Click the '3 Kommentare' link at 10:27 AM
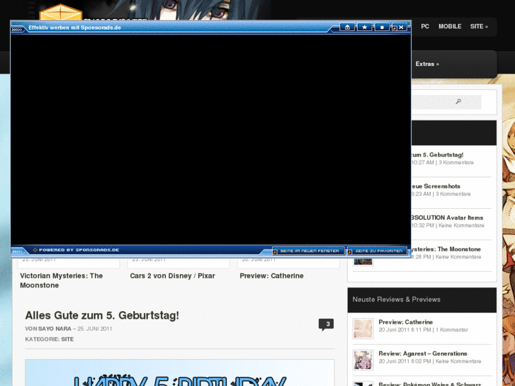515x386 pixels. pyautogui.click(x=456, y=163)
